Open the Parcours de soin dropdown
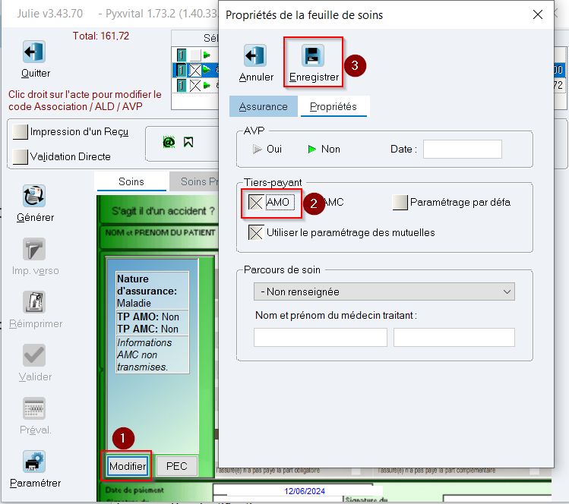Image resolution: width=569 pixels, height=504 pixels. pyautogui.click(x=384, y=291)
